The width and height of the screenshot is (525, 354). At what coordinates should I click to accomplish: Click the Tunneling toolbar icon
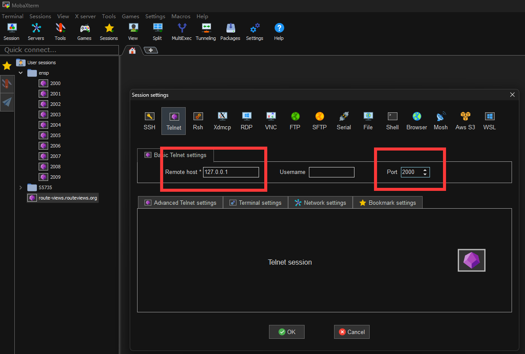coord(206,32)
